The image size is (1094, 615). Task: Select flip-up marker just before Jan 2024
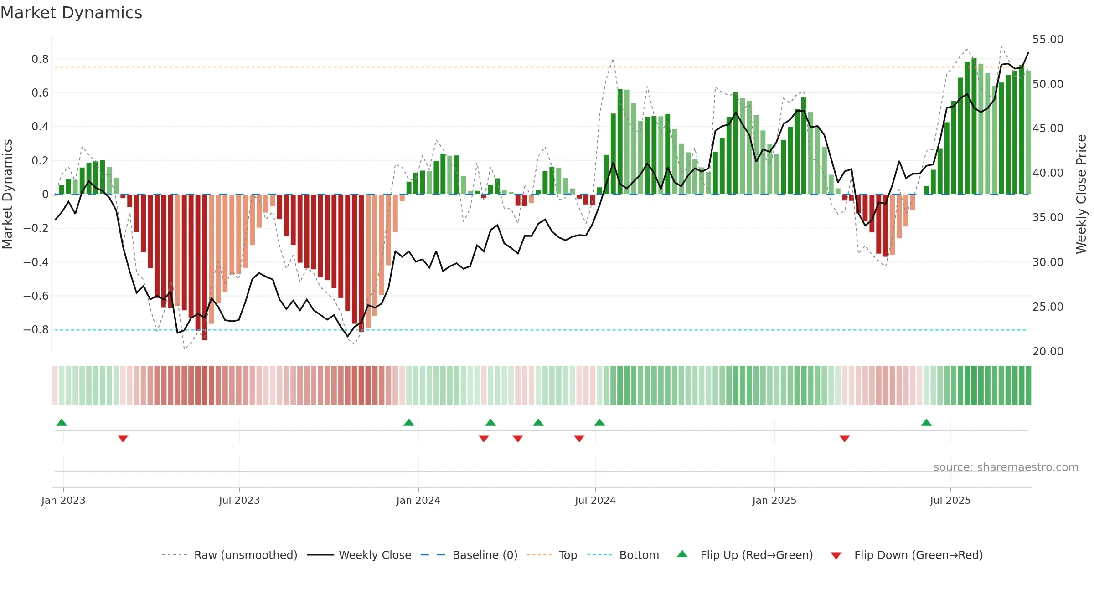(409, 422)
